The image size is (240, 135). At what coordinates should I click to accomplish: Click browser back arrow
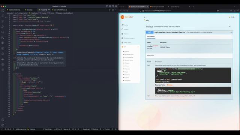point(120,11)
